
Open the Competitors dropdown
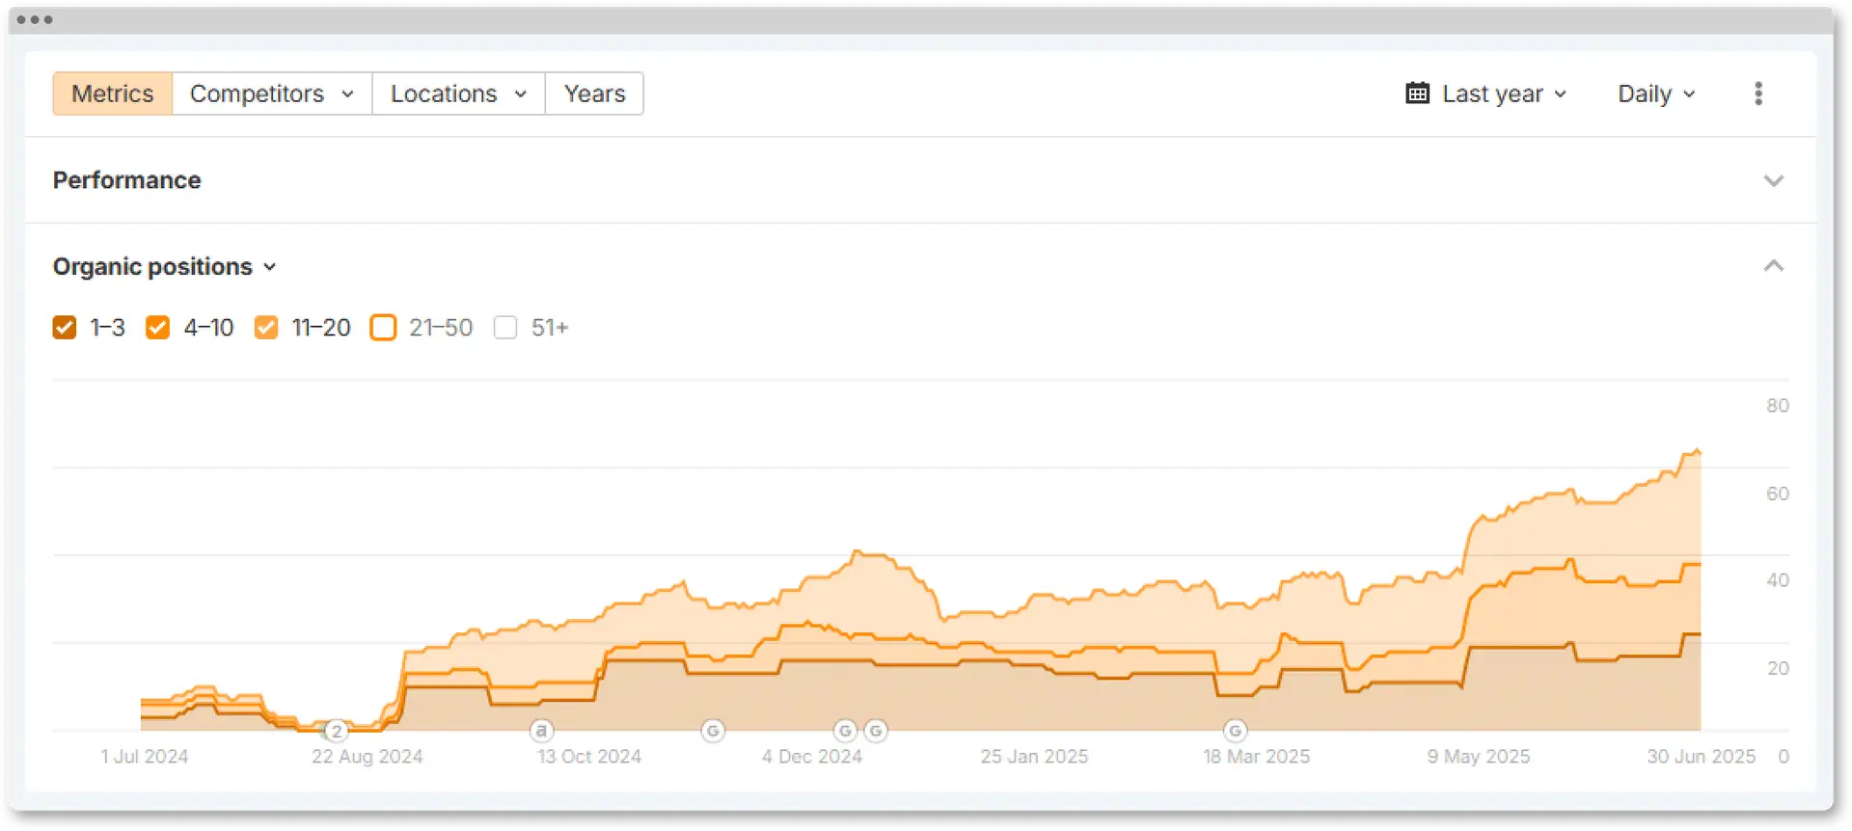[x=271, y=94]
